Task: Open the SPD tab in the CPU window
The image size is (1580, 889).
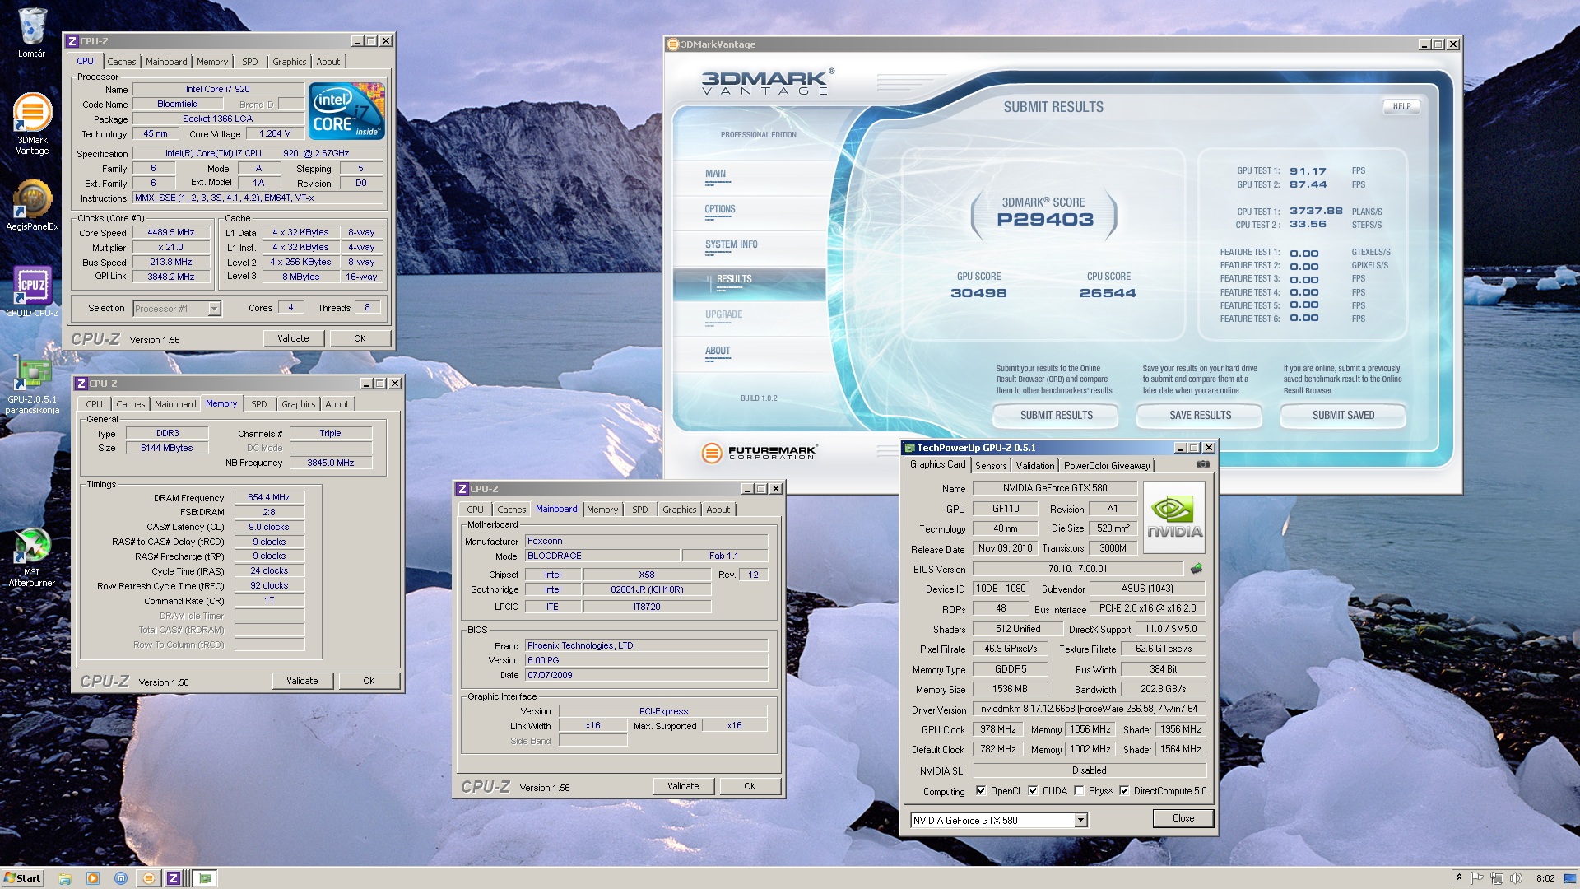Action: pyautogui.click(x=249, y=62)
